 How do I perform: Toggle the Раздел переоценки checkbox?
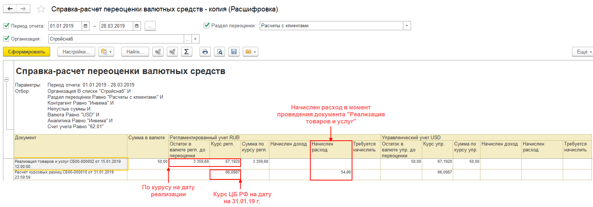coord(207,25)
